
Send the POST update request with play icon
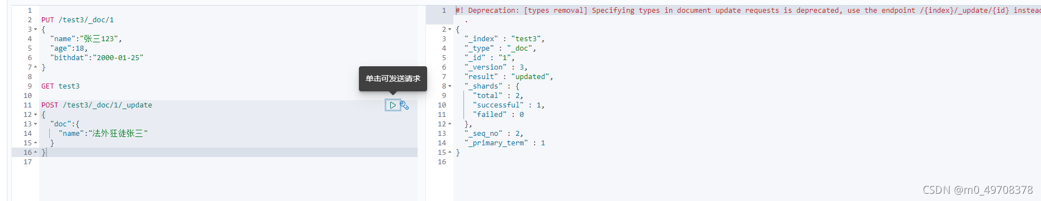(392, 105)
